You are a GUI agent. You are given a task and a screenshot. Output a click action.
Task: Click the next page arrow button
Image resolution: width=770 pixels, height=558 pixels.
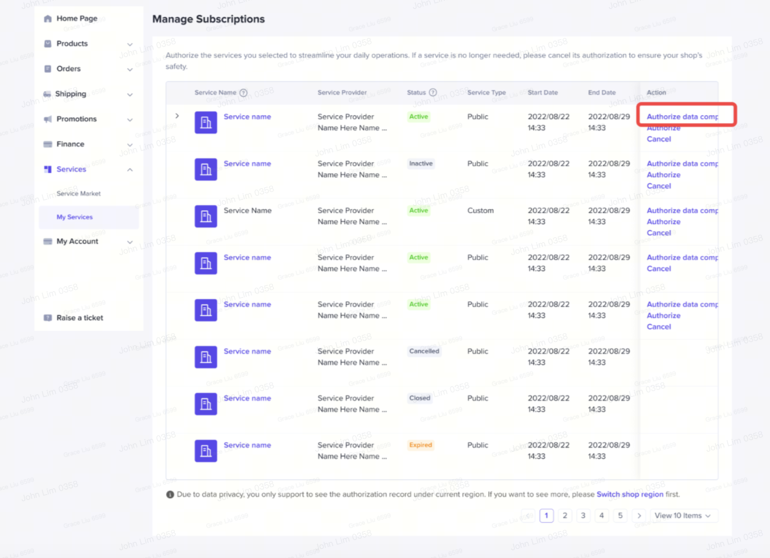click(639, 516)
